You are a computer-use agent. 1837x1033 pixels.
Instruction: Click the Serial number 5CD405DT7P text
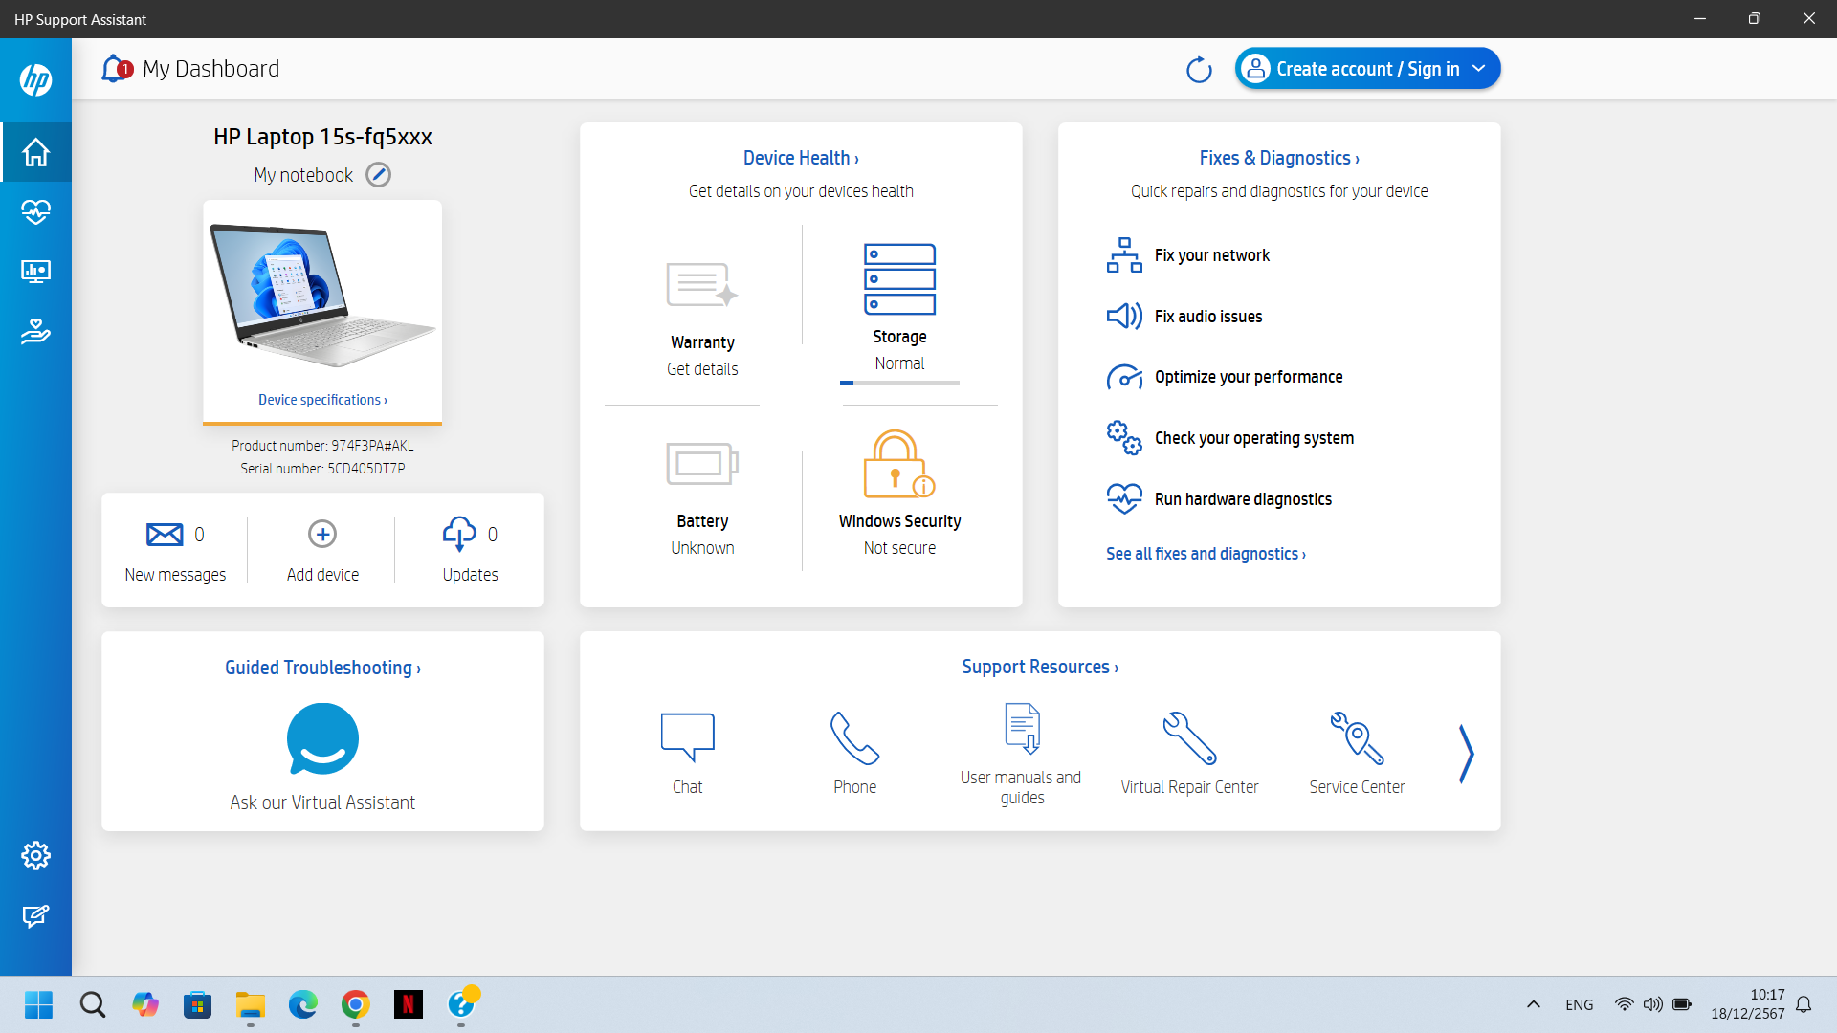tap(322, 469)
